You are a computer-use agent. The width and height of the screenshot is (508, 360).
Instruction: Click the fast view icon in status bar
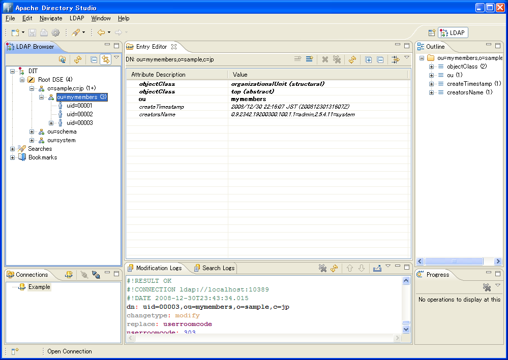tap(15, 351)
